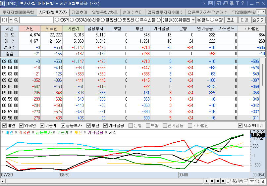
Task: Click the item name input field
Action: coord(36,20)
